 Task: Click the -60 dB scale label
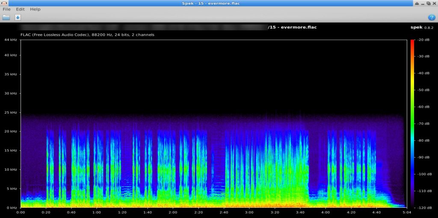(x=423, y=107)
